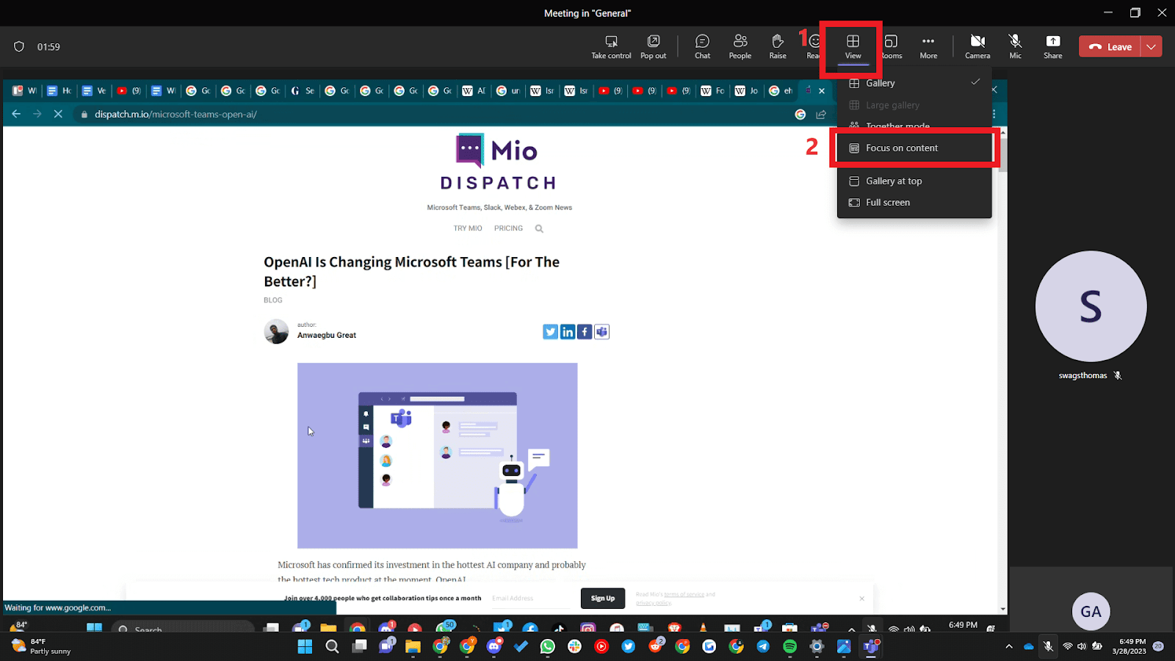Click the Email Address field

[530, 598]
